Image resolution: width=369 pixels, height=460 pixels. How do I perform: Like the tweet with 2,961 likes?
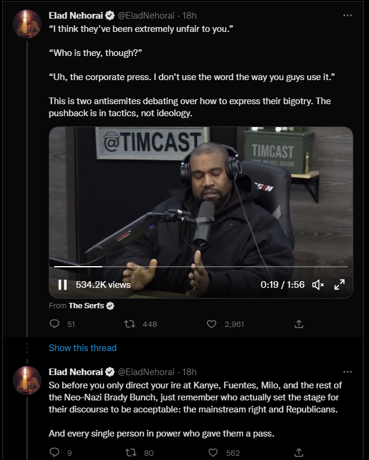tap(211, 324)
